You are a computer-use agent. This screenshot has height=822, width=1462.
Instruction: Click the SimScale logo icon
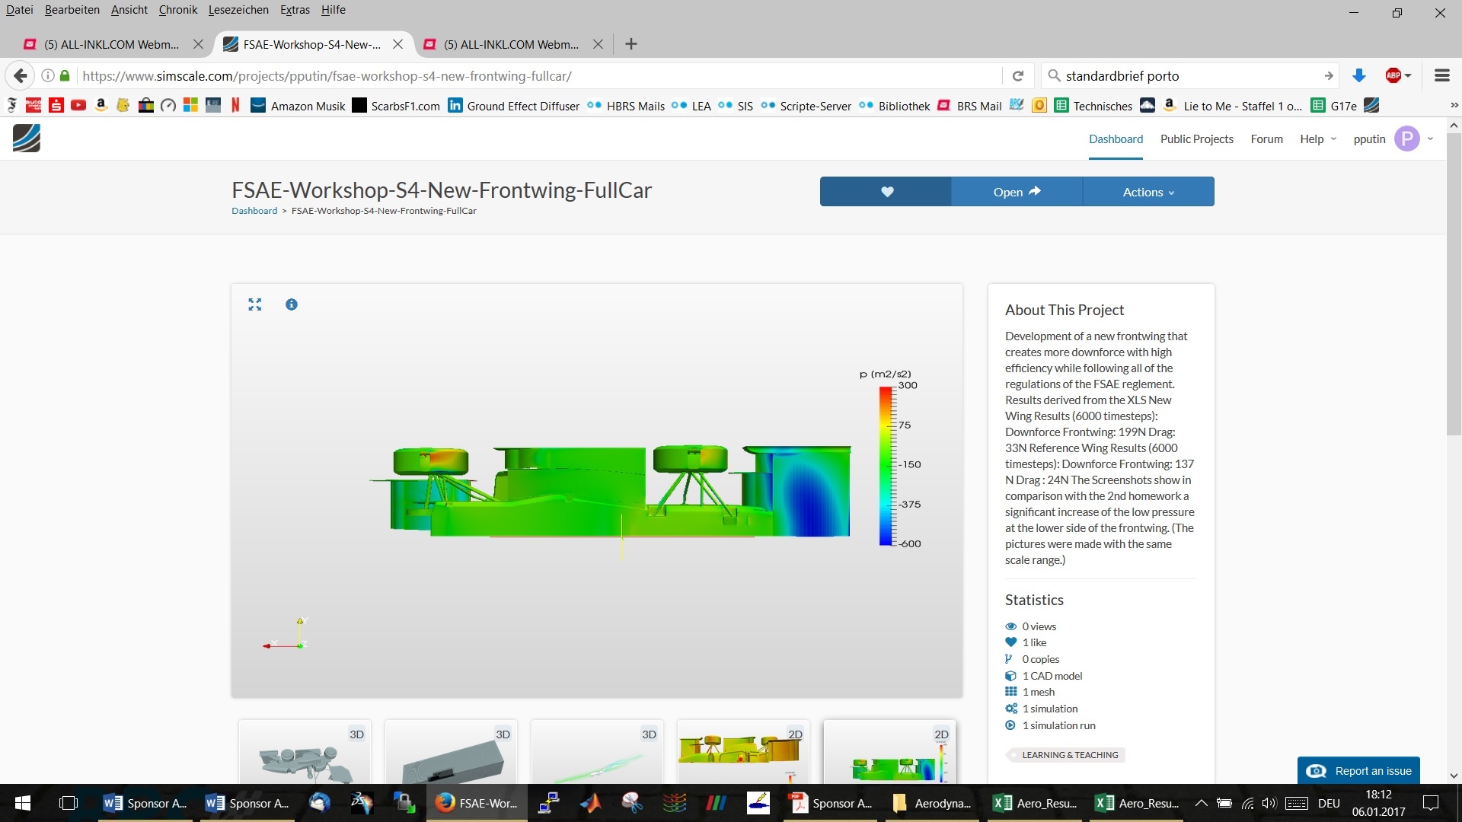(27, 139)
